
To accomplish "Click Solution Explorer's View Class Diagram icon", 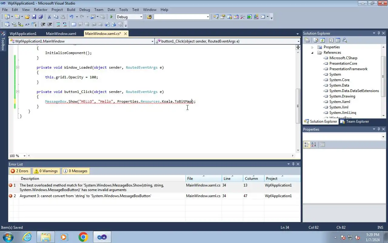I will (345, 40).
